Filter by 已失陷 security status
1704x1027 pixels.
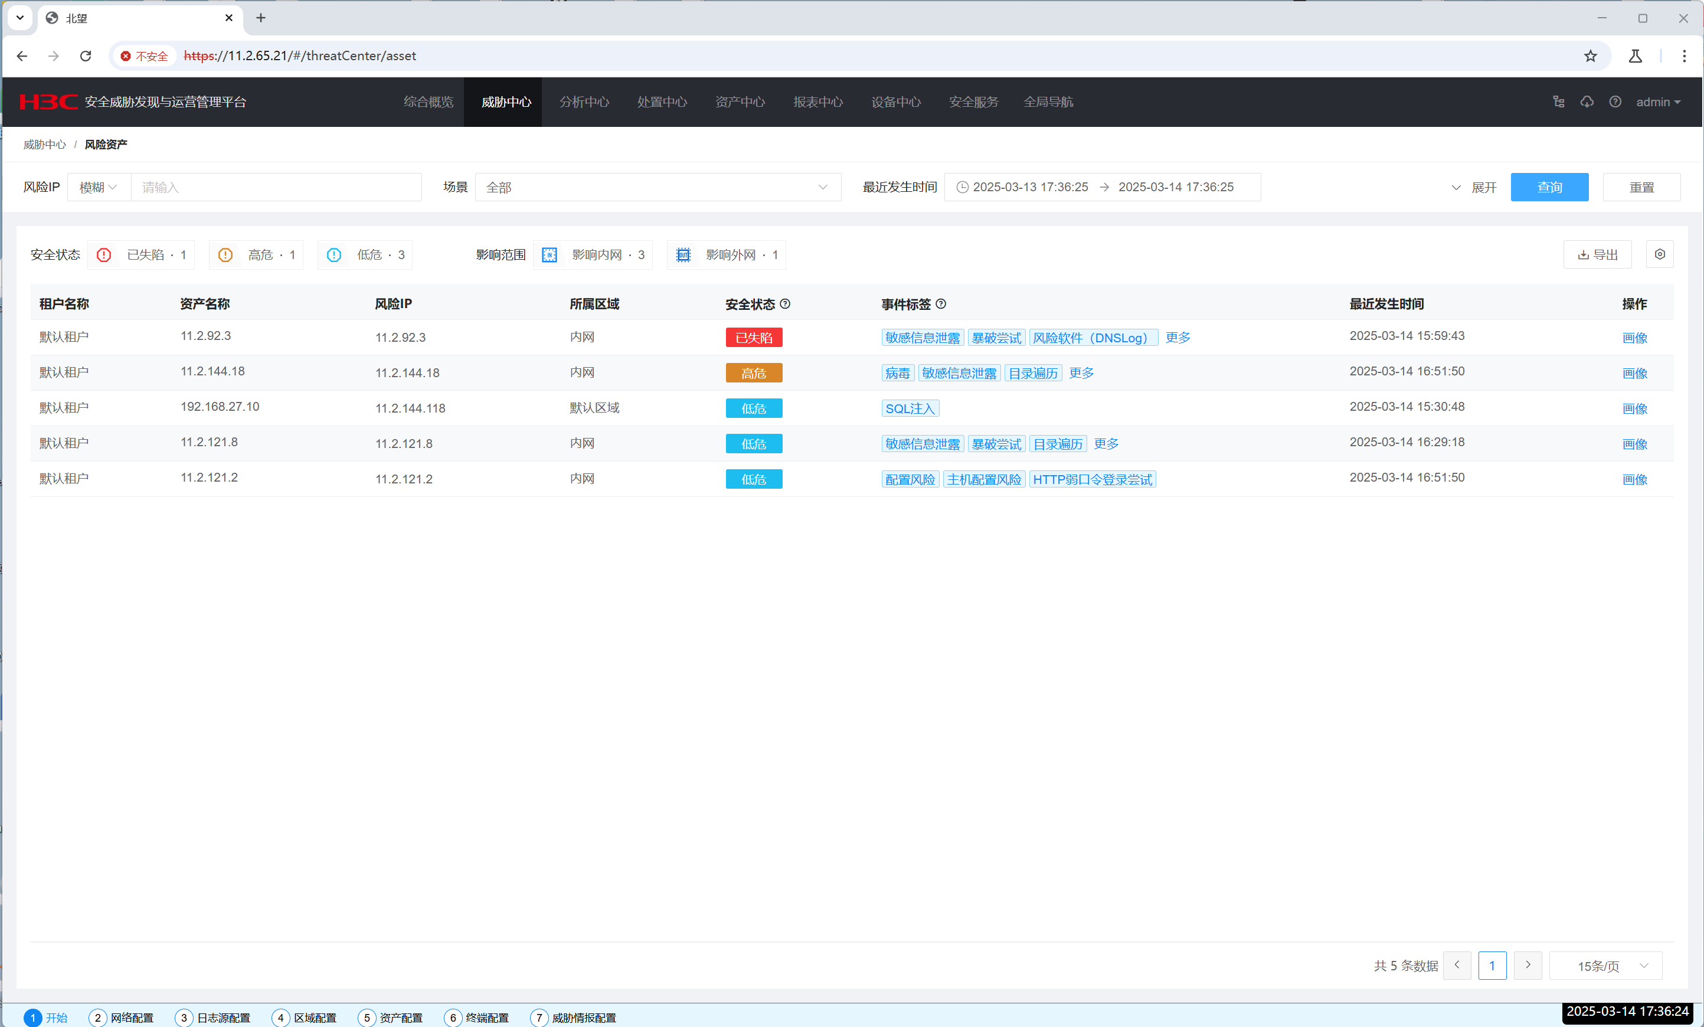coord(141,254)
